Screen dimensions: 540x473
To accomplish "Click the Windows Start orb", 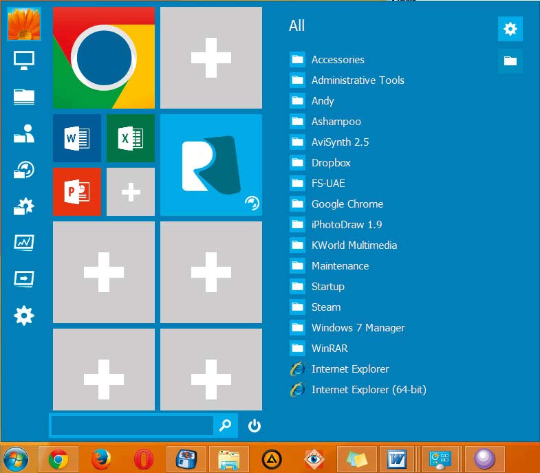I will coord(15,459).
